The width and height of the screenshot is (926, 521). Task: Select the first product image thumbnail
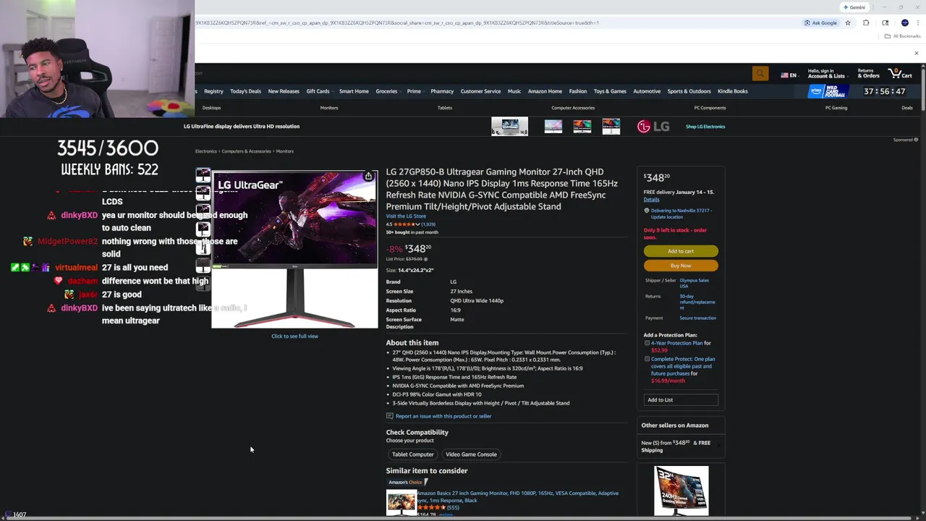203,175
